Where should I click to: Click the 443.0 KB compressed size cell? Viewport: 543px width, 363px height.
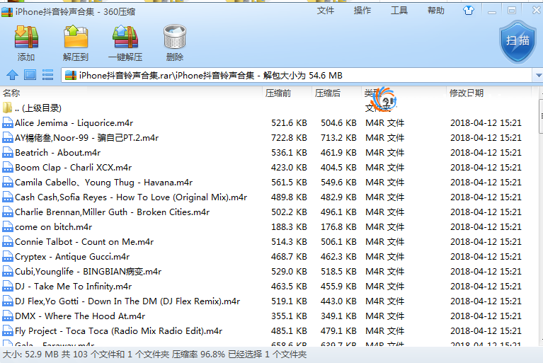(338, 301)
